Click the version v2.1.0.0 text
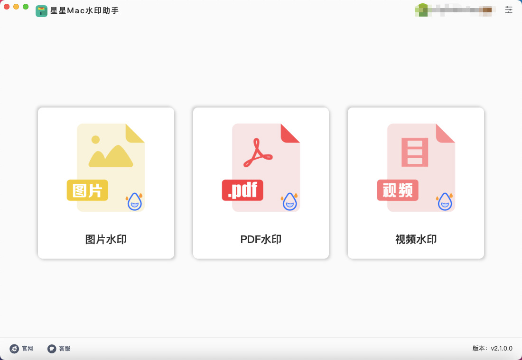Screen dimensions: 522x360 (x=493, y=348)
